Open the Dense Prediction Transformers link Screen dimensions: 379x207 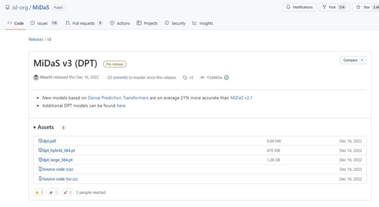(118, 98)
